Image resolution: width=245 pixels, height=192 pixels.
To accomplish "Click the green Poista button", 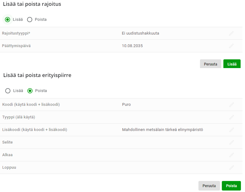I will [231, 186].
